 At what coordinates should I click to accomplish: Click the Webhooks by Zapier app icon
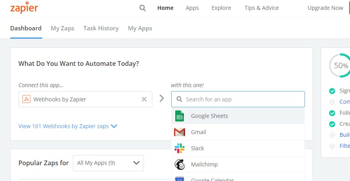click(26, 99)
